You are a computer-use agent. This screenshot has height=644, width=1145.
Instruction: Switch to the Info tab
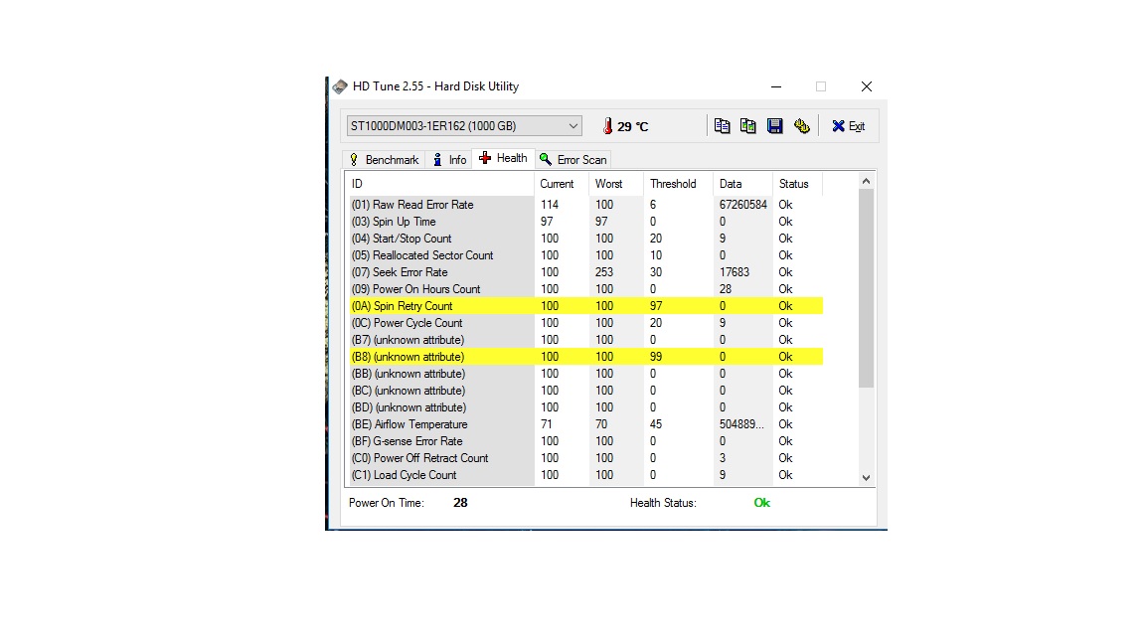450,160
